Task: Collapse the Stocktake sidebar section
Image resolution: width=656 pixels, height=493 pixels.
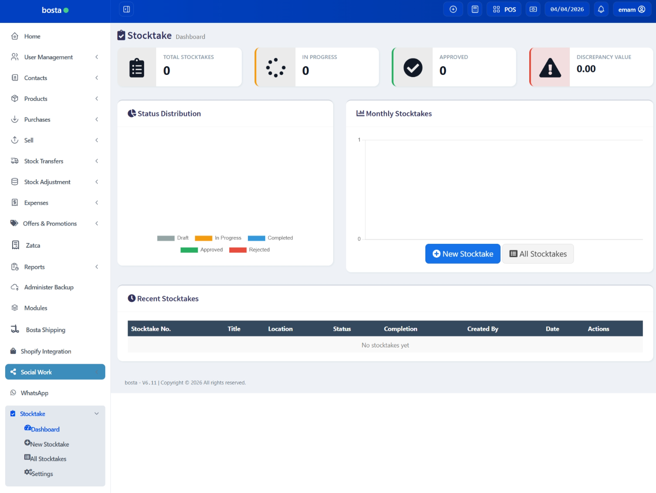Action: [x=96, y=414]
